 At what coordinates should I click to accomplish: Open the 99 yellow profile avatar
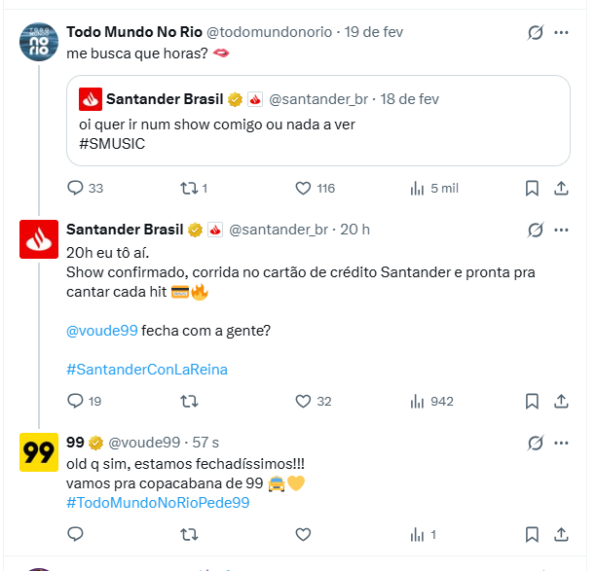(39, 453)
